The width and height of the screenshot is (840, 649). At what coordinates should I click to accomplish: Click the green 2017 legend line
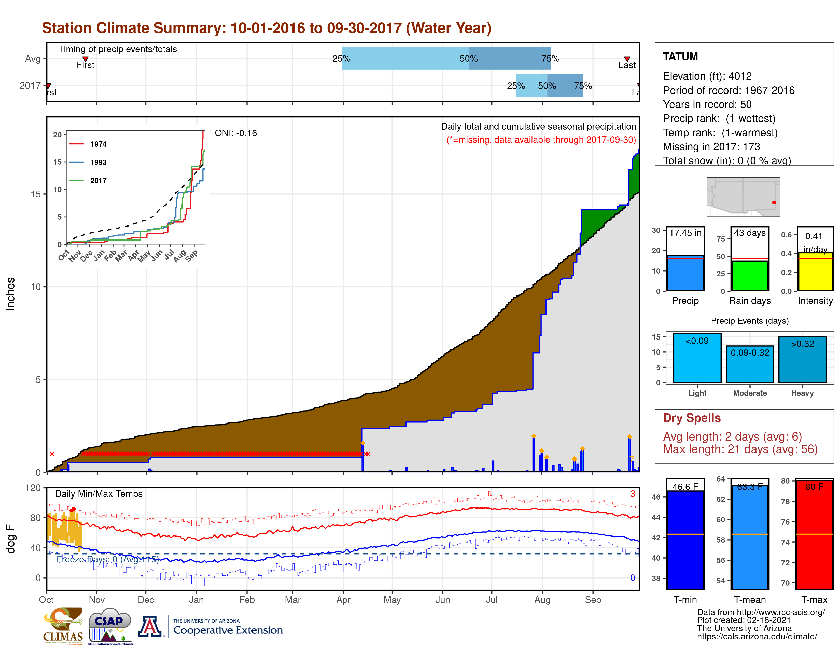76,180
